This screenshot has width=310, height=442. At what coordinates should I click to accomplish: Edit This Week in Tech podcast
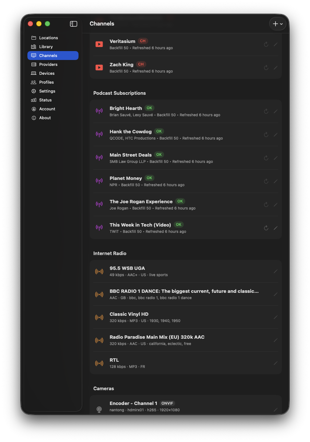coord(276,228)
